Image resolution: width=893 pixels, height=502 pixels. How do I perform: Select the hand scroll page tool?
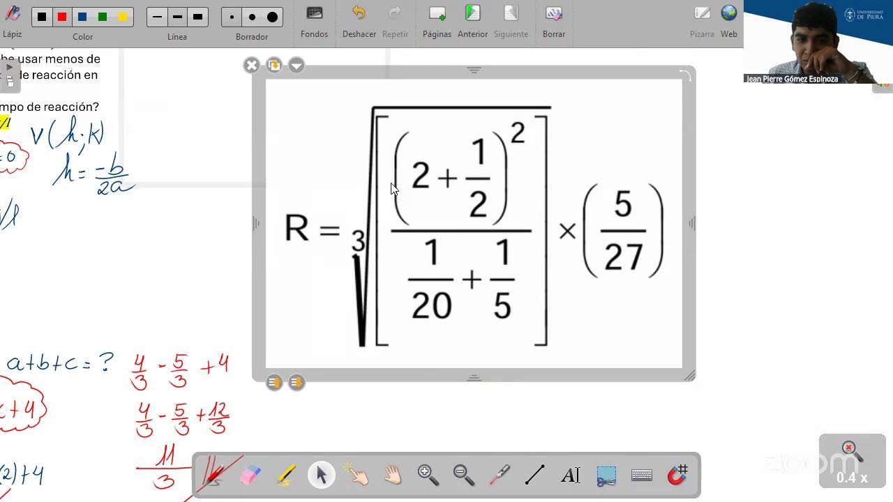tap(393, 475)
